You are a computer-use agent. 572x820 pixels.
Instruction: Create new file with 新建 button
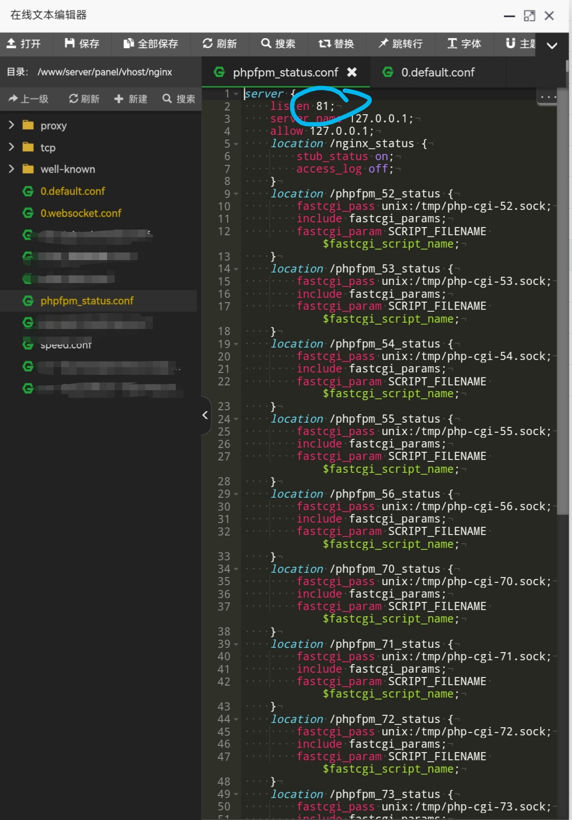coord(130,99)
